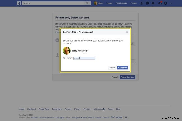Open the Messenger icon in top bar

point(147,3)
